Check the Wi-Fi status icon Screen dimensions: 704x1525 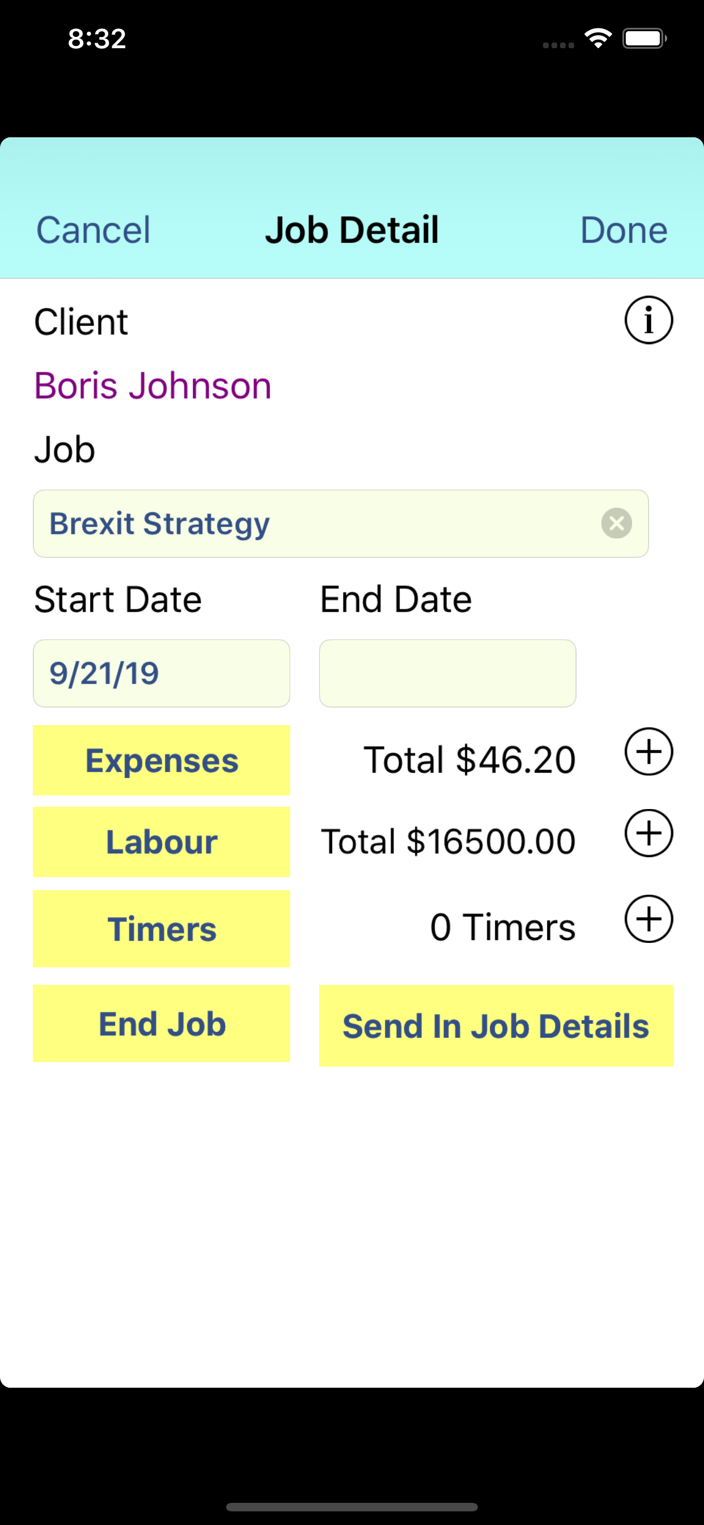597,39
